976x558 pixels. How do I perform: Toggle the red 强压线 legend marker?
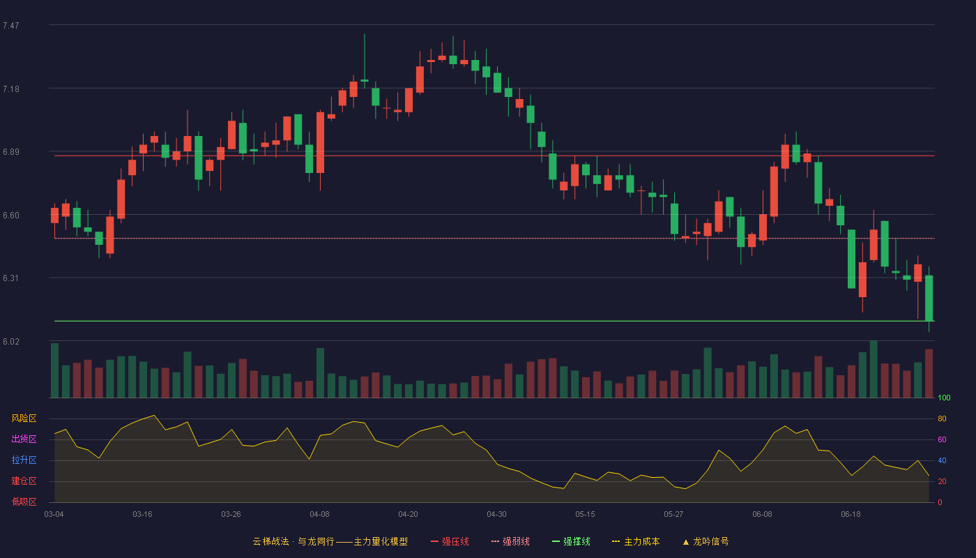[434, 541]
